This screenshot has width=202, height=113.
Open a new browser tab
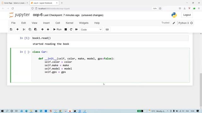(x=62, y=3)
